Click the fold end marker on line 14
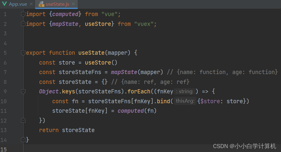281x152 pixels. tap(23, 140)
